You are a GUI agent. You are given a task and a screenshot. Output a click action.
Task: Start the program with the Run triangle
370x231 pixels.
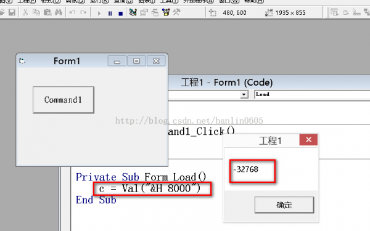(x=99, y=14)
